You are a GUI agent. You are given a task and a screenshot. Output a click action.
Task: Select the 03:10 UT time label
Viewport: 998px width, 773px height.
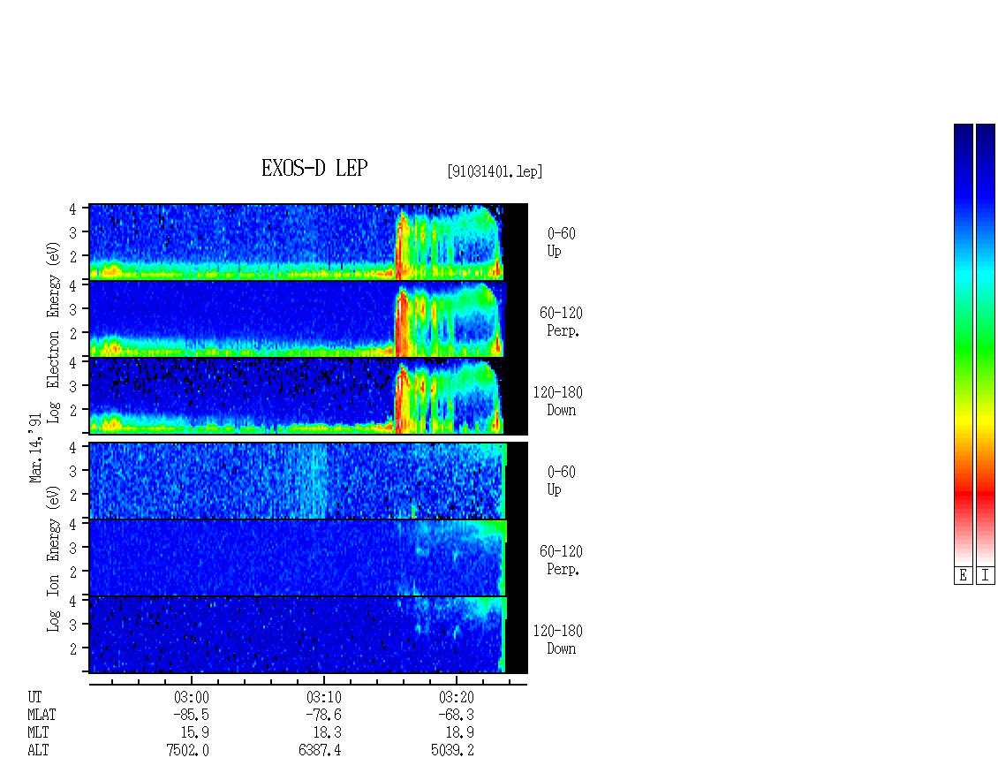point(323,697)
